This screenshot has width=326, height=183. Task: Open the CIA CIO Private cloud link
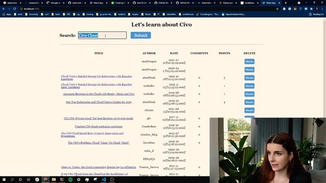(99, 118)
